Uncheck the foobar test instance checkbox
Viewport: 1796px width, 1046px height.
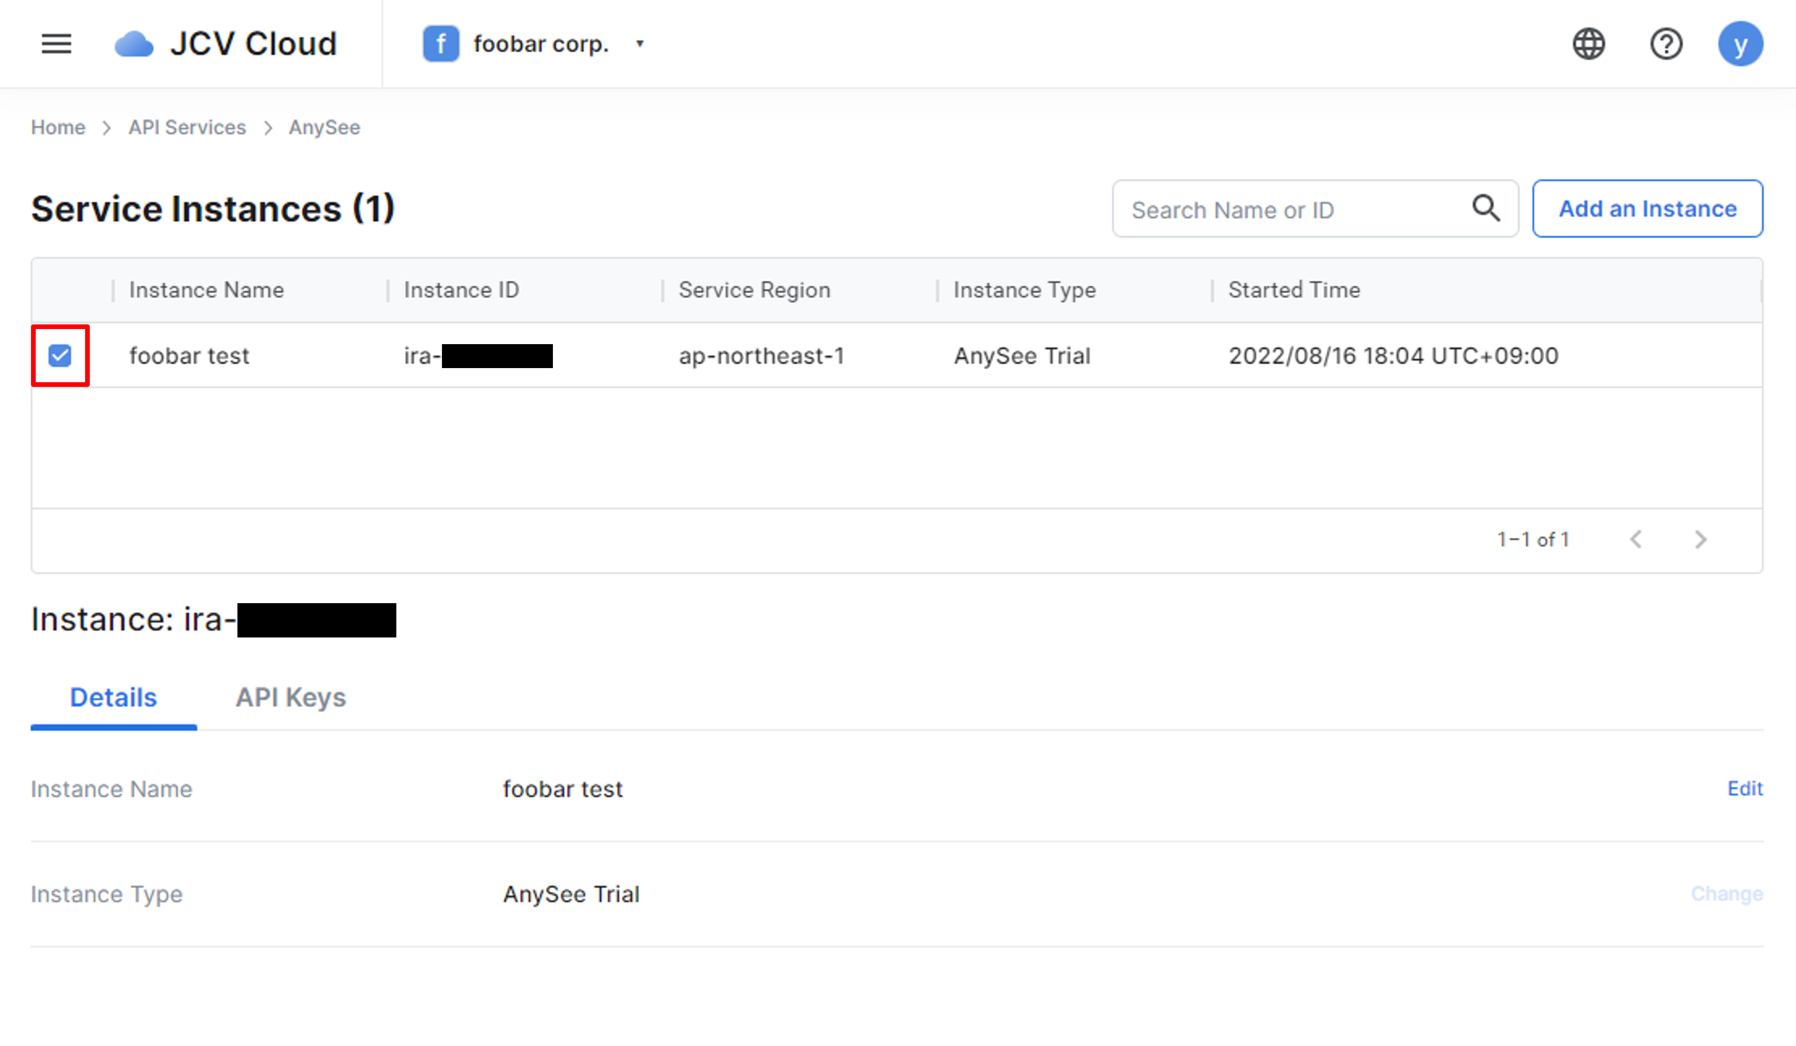(60, 355)
